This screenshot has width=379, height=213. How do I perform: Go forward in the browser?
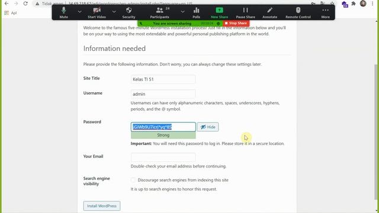[x=16, y=4]
